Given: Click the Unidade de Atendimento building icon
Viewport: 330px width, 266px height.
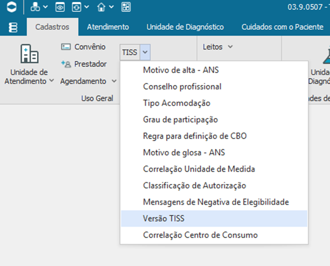Looking at the screenshot, I should tap(29, 54).
